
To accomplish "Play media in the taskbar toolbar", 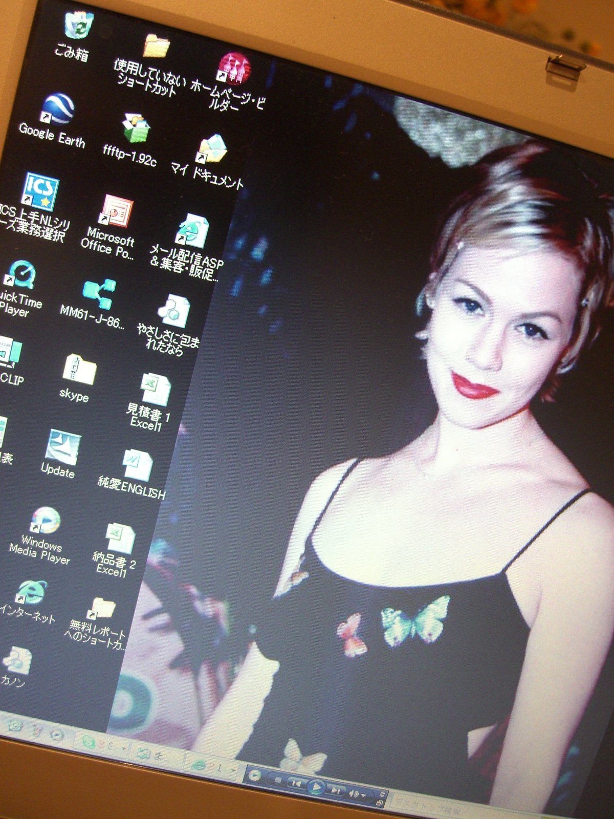I will point(316,786).
